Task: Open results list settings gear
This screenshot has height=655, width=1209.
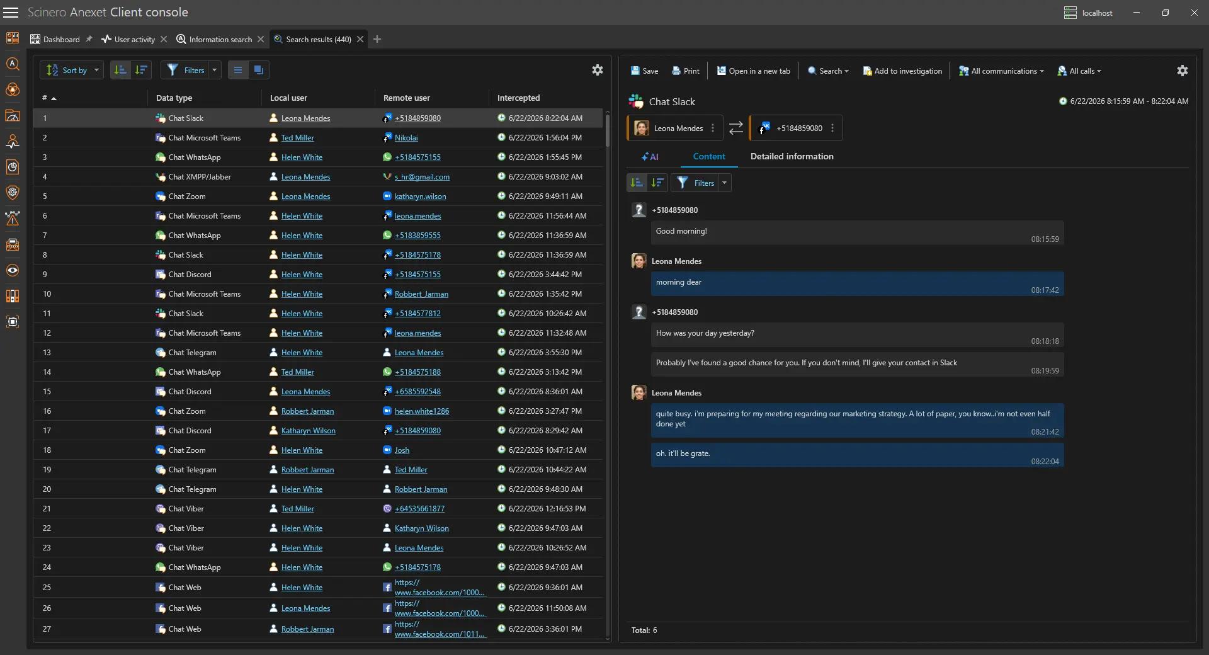Action: coord(598,70)
